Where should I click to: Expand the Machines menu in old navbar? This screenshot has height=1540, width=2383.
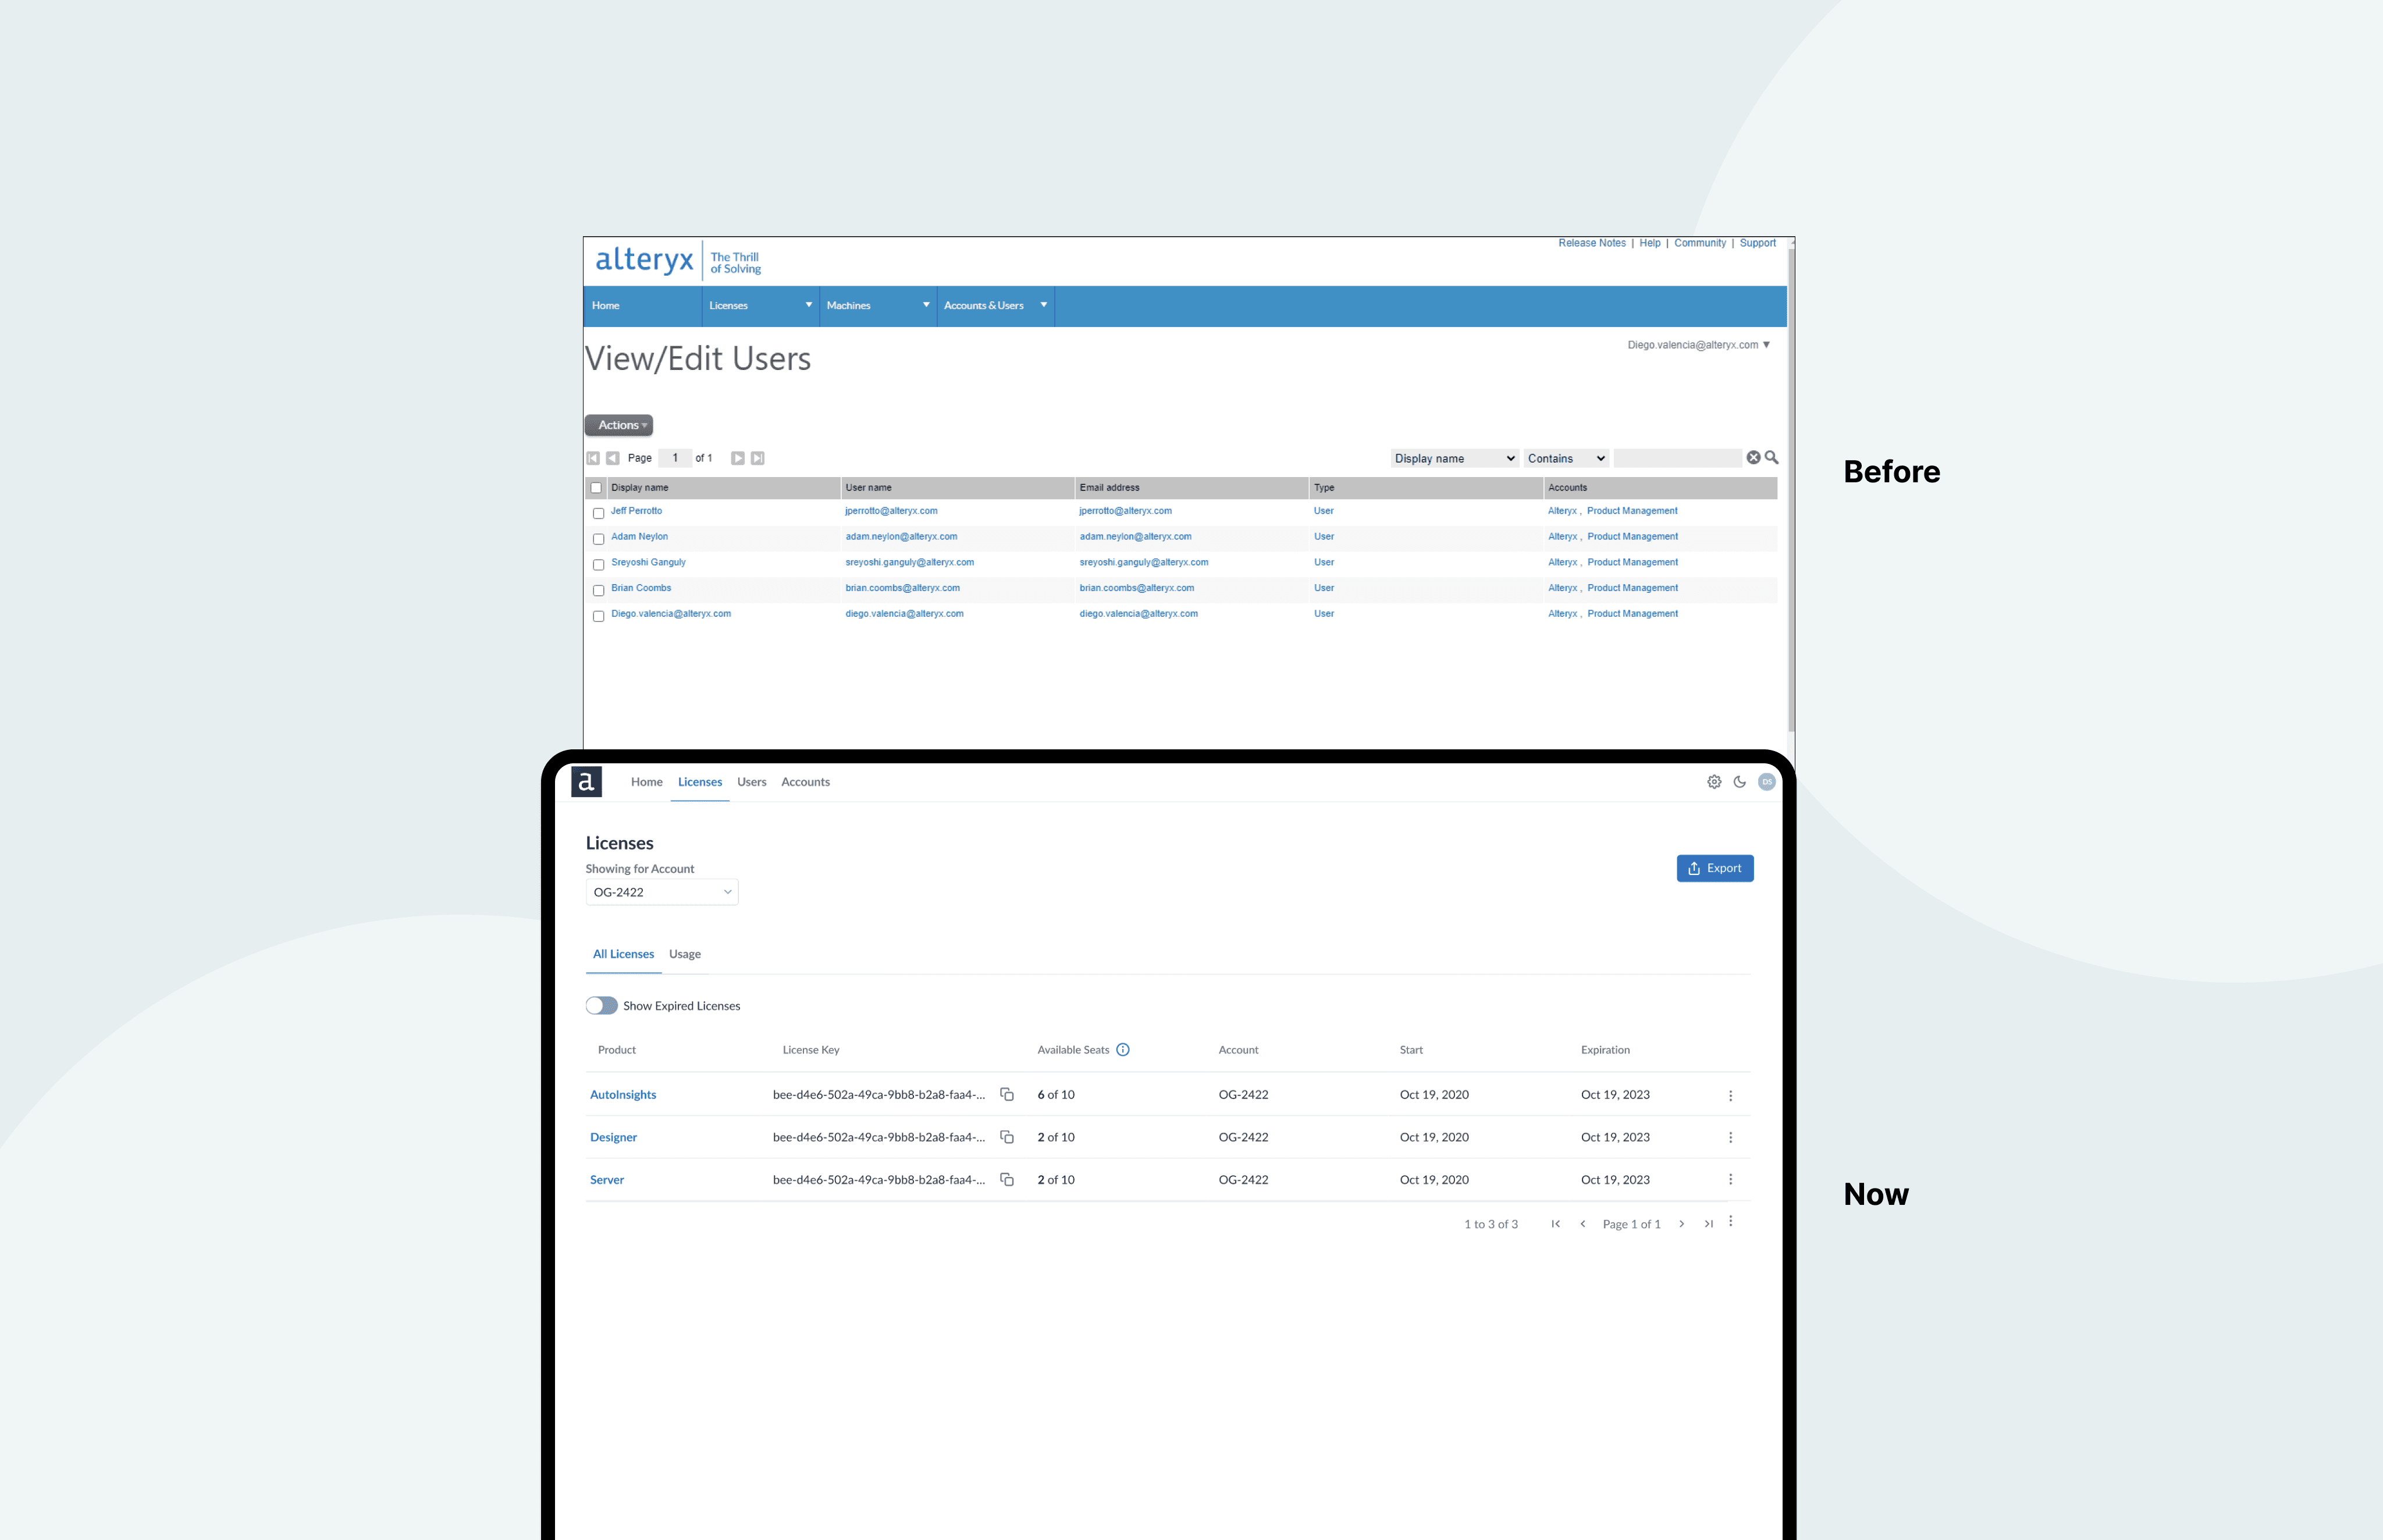click(x=878, y=306)
